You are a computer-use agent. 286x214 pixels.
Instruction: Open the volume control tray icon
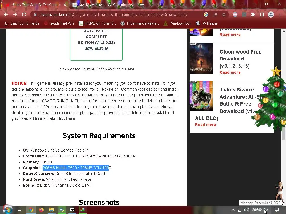246,210
